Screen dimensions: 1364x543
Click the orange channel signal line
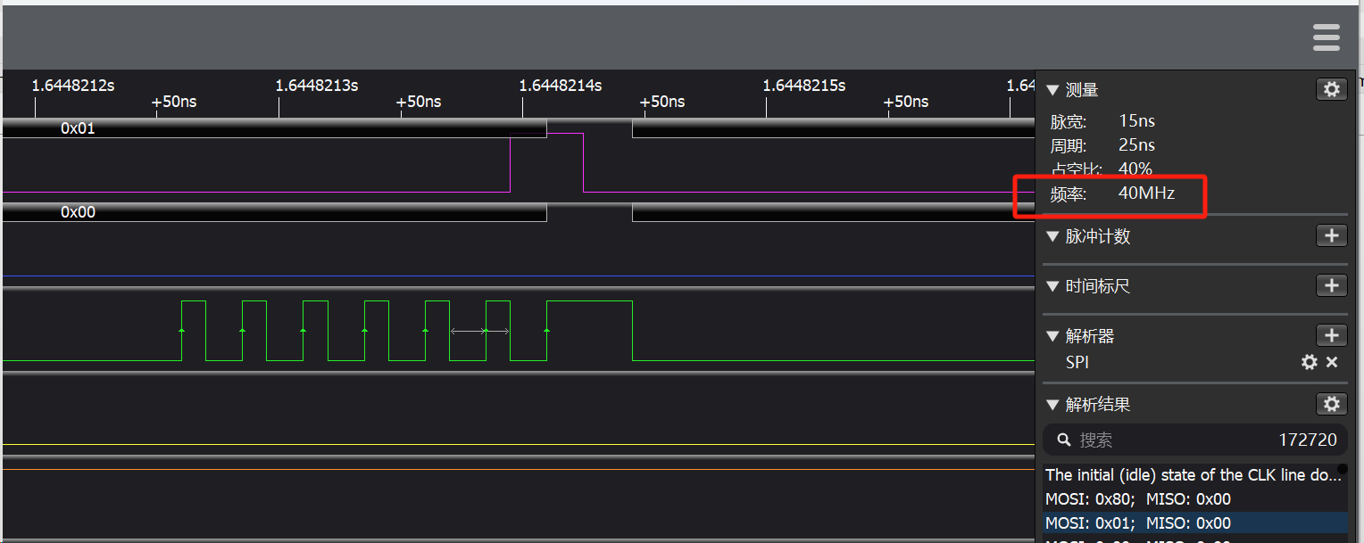(x=518, y=469)
